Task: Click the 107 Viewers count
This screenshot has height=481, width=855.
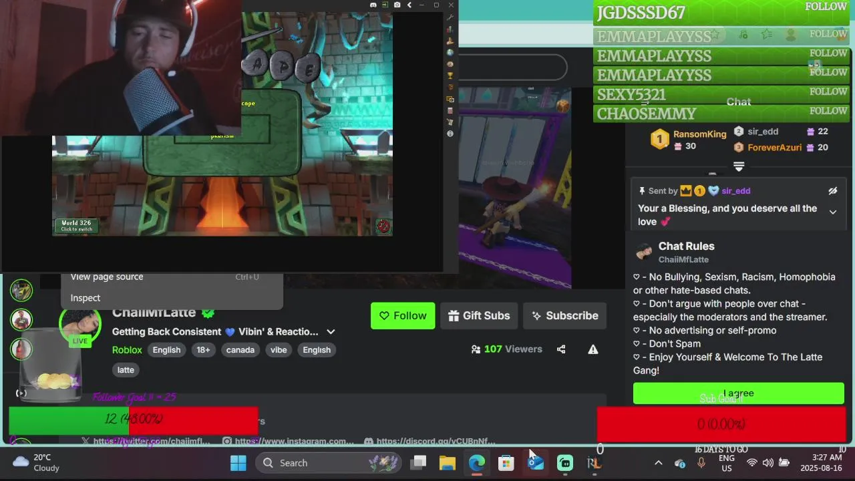Action: [506, 349]
